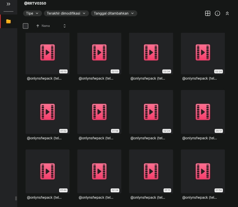The image size is (238, 207).
Task: Open the Tanggal ditambahkan filter dropdown
Action: 114,13
